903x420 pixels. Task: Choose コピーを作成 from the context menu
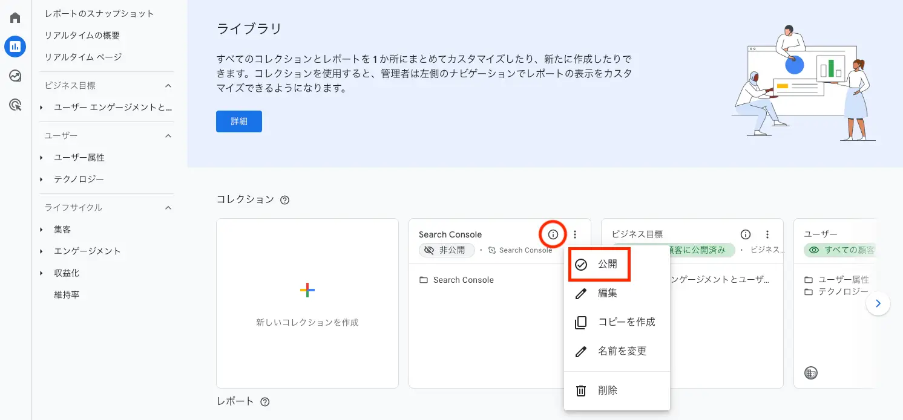pos(626,322)
